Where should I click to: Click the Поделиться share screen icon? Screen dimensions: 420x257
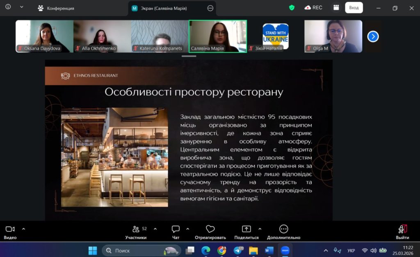tap(246, 230)
